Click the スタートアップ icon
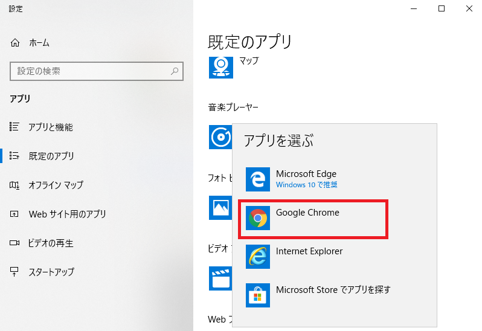This screenshot has height=331, width=482. pos(14,272)
